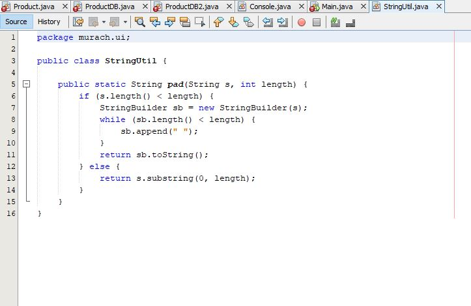Image resolution: width=471 pixels, height=306 pixels.
Task: Click line number 1 in gutter
Action: [13, 37]
